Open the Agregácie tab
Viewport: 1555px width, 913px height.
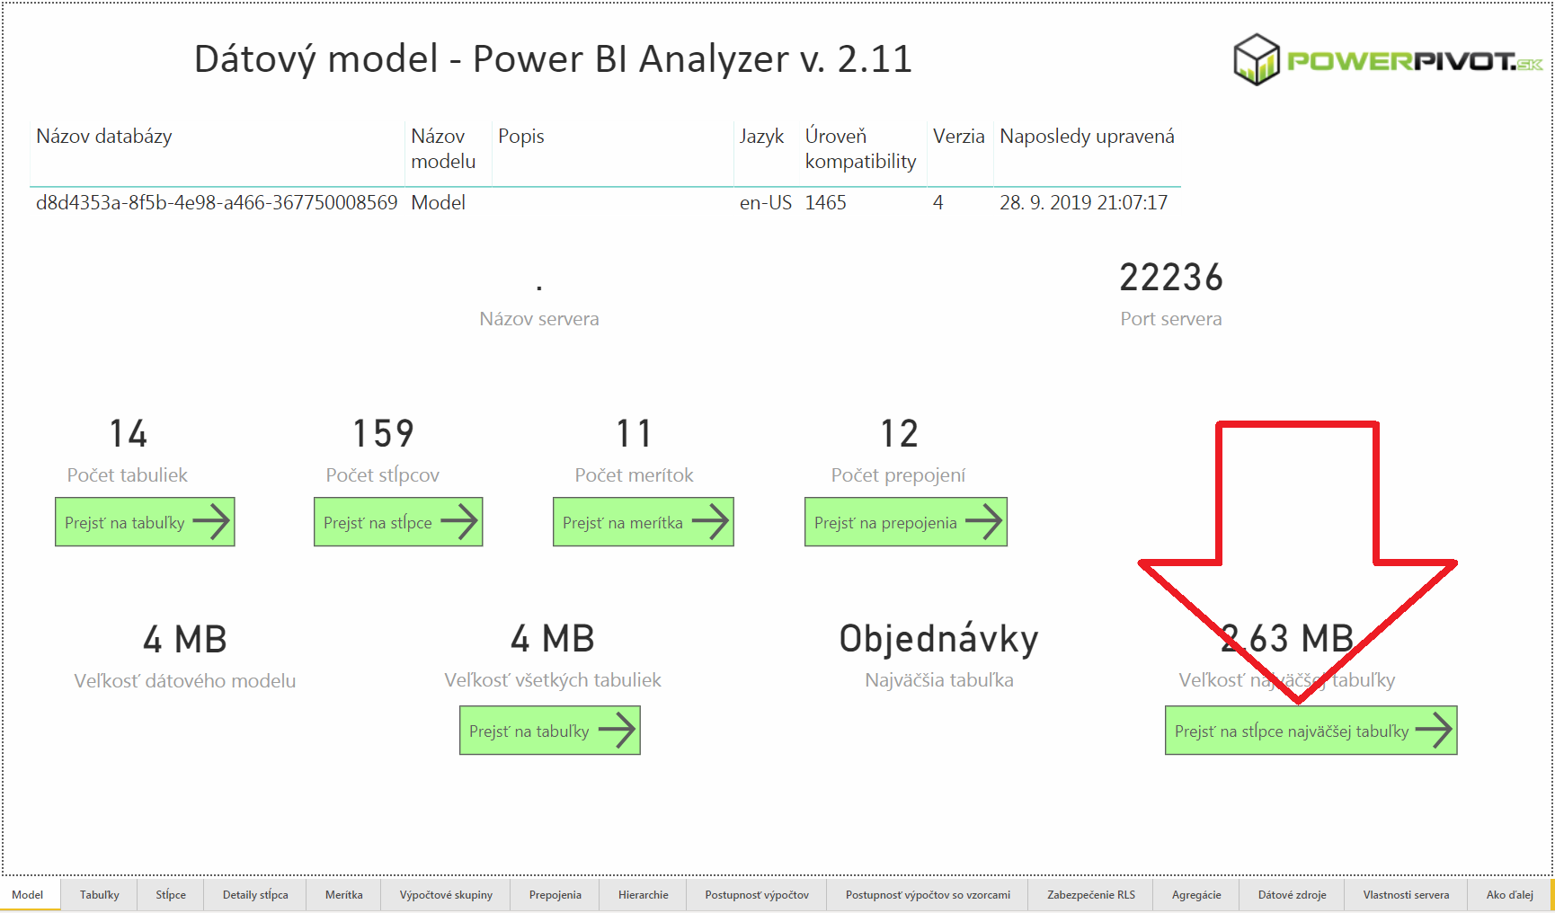point(1196,895)
